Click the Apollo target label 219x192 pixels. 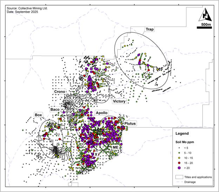[102, 113]
